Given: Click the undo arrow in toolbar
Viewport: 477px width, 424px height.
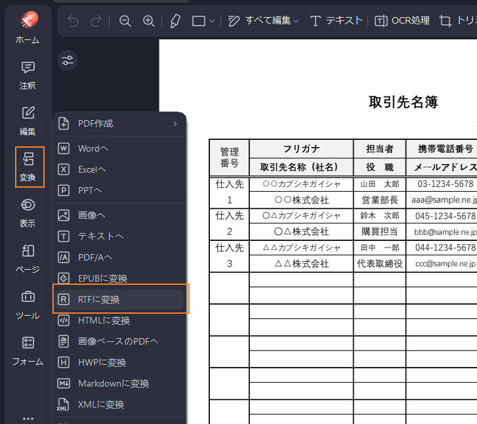Looking at the screenshot, I should (x=73, y=21).
